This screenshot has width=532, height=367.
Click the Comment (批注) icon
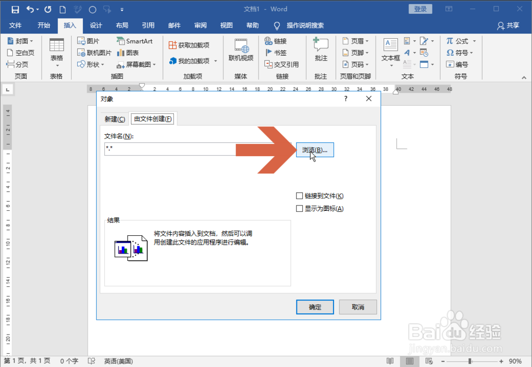coord(321,50)
